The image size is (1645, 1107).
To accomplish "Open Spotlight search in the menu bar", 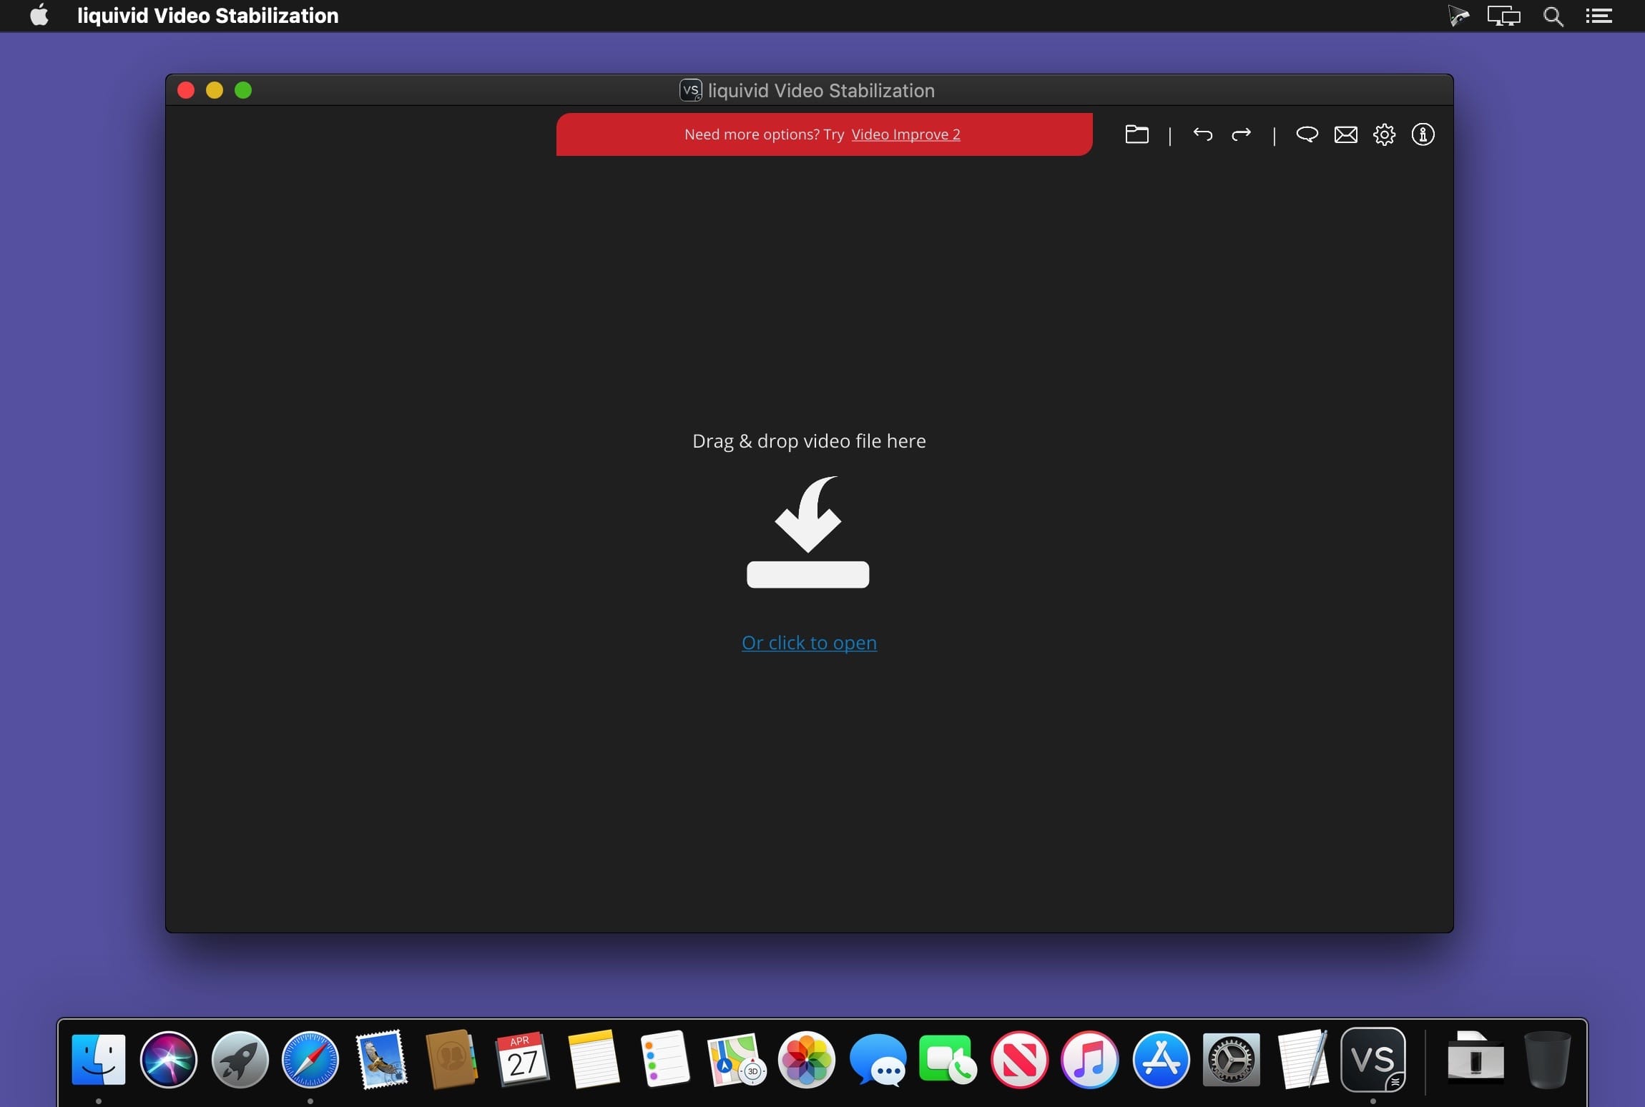I will click(x=1552, y=16).
